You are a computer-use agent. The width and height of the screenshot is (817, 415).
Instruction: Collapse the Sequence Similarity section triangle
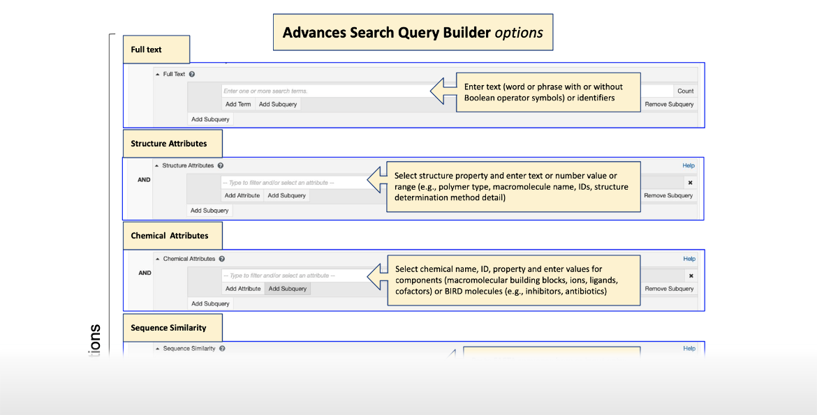[158, 349]
